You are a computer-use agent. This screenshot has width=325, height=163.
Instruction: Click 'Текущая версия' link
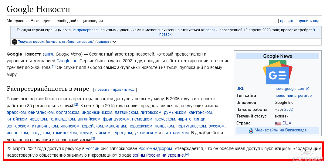[32, 42]
